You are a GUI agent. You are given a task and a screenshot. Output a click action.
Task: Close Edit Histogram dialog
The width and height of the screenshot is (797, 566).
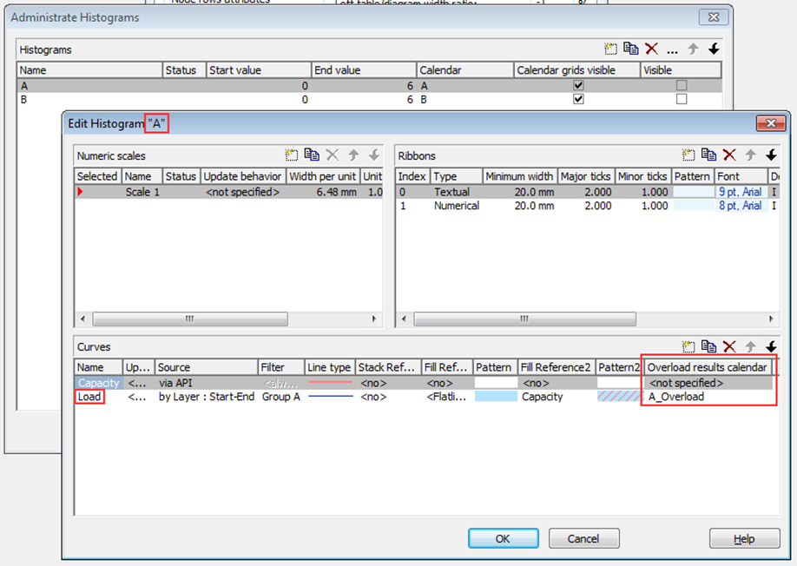[771, 123]
